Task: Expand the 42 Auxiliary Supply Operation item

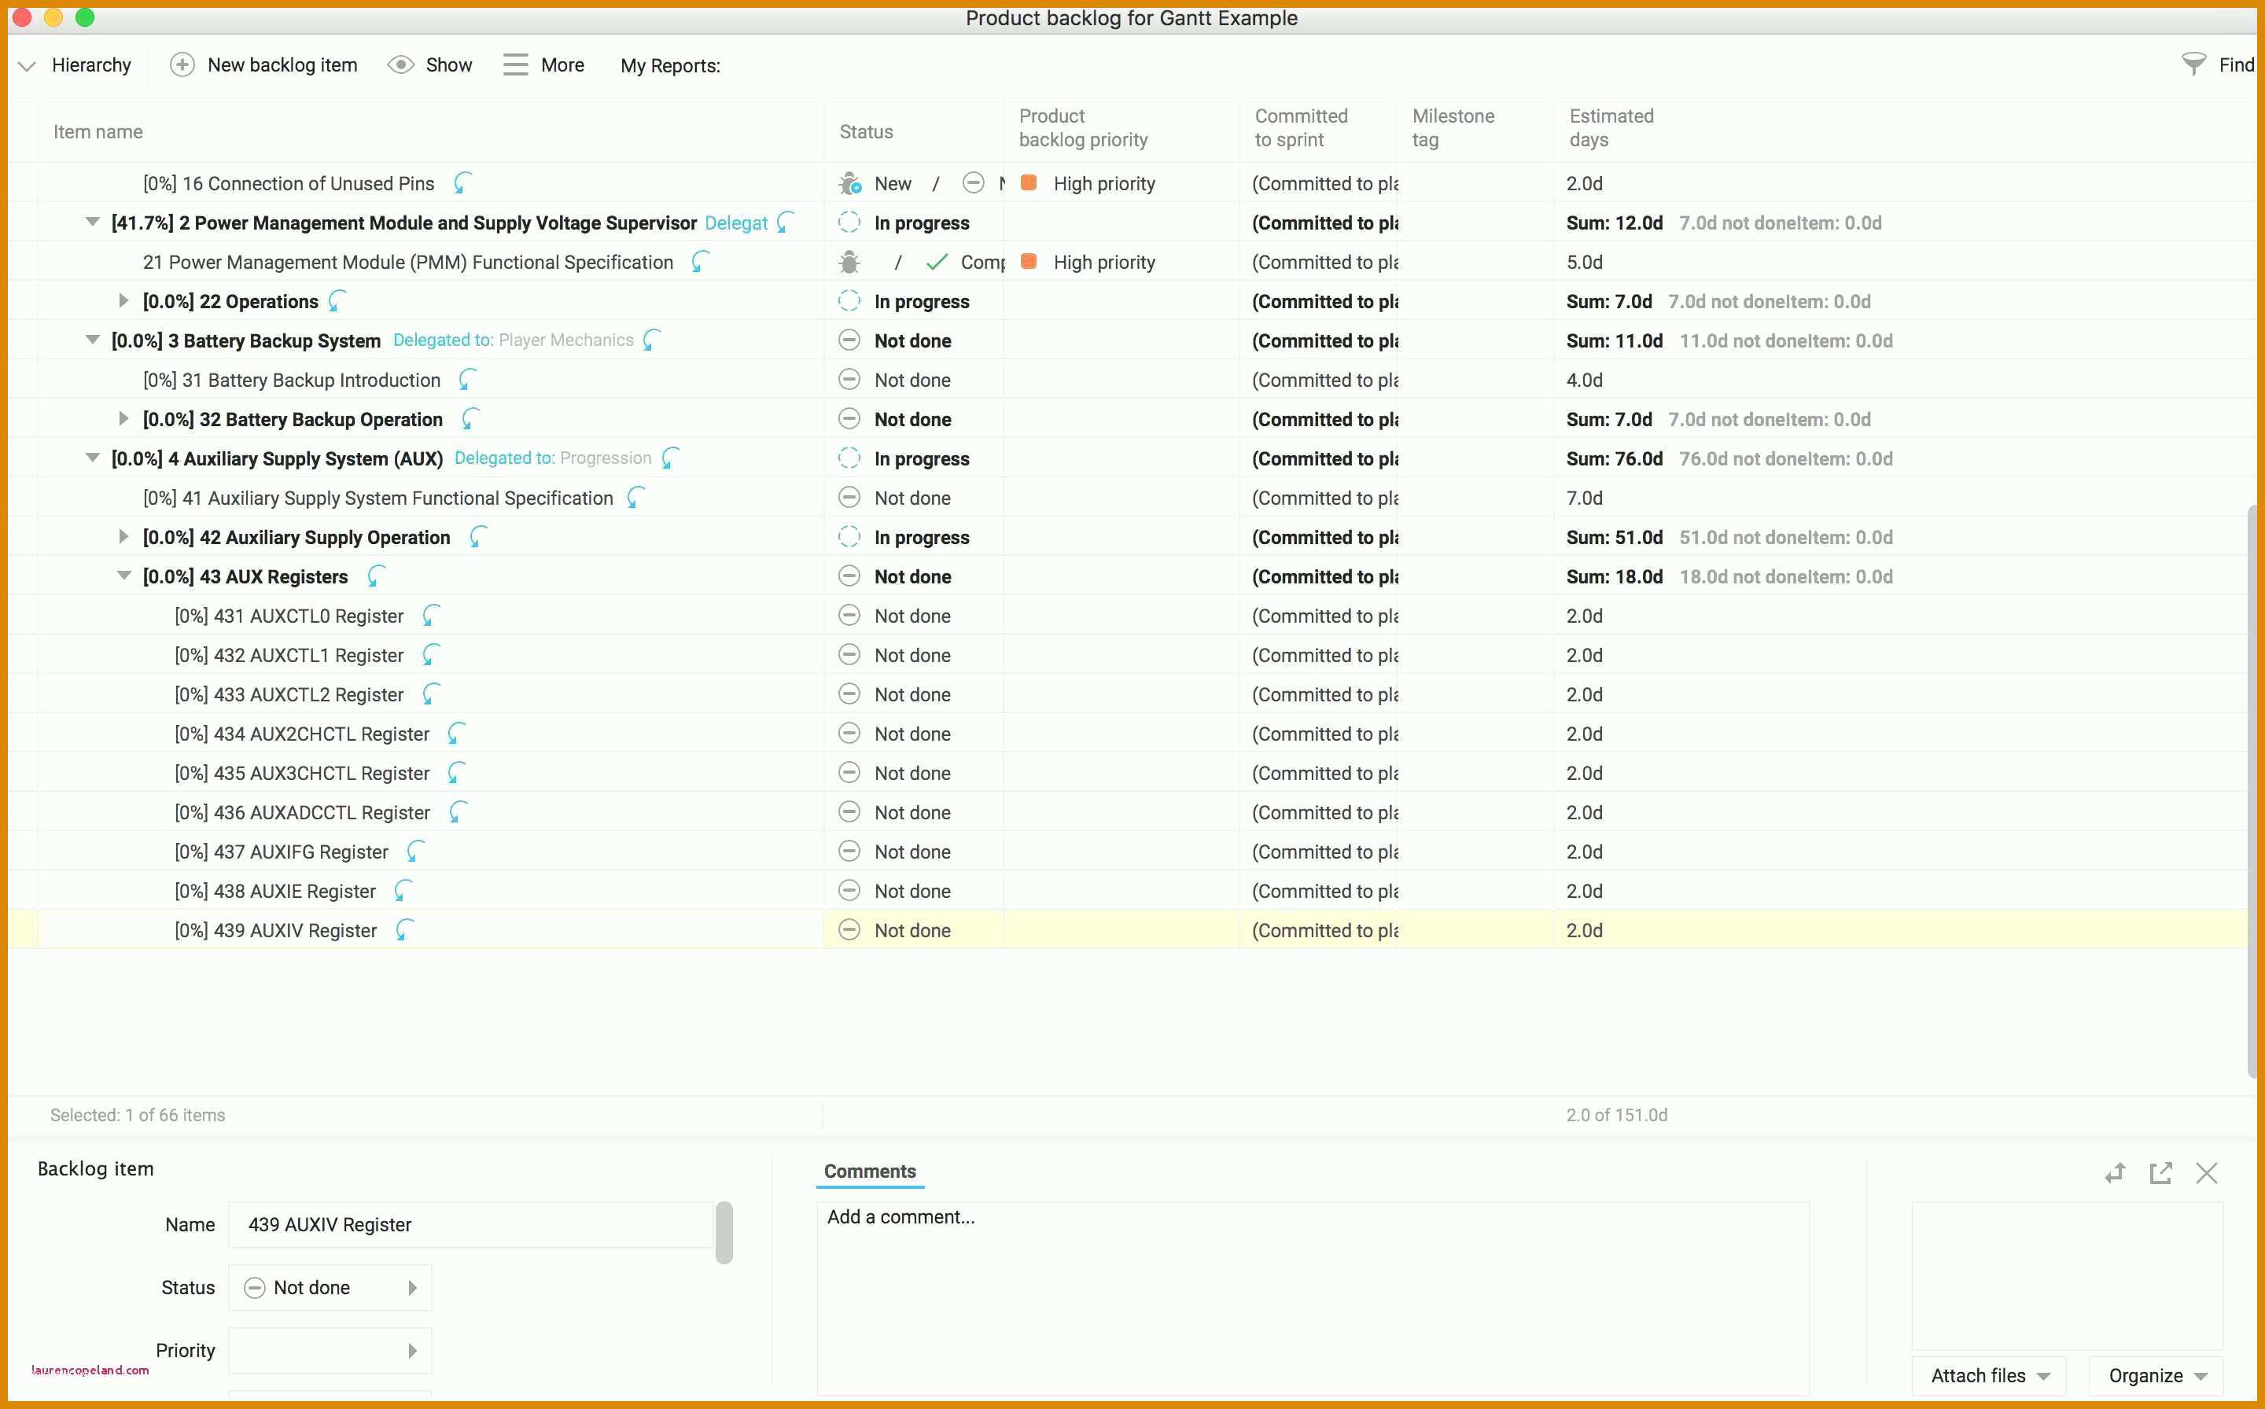Action: (123, 537)
